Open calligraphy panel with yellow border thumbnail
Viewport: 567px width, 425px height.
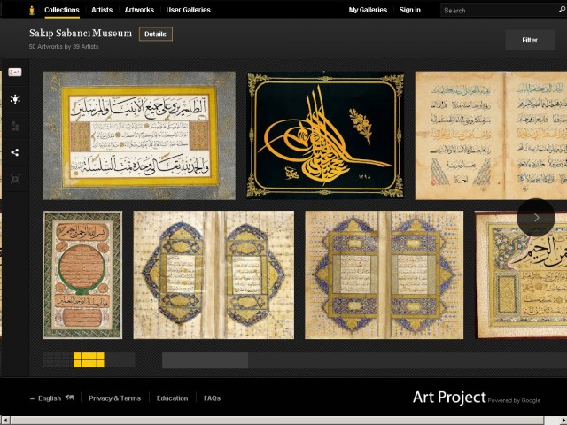139,135
